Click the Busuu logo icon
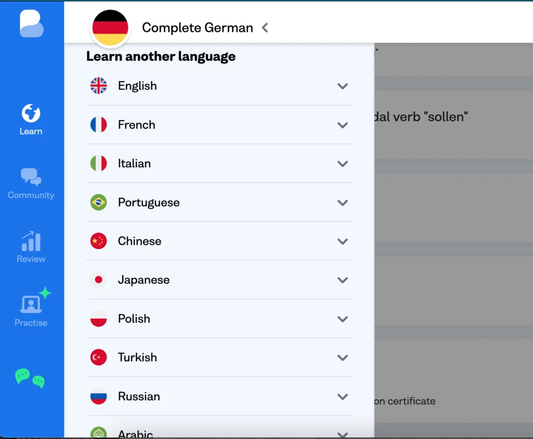533x439 pixels. click(x=31, y=24)
